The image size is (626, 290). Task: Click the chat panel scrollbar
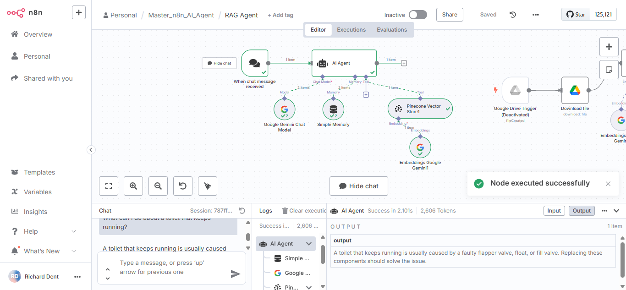[248, 237]
